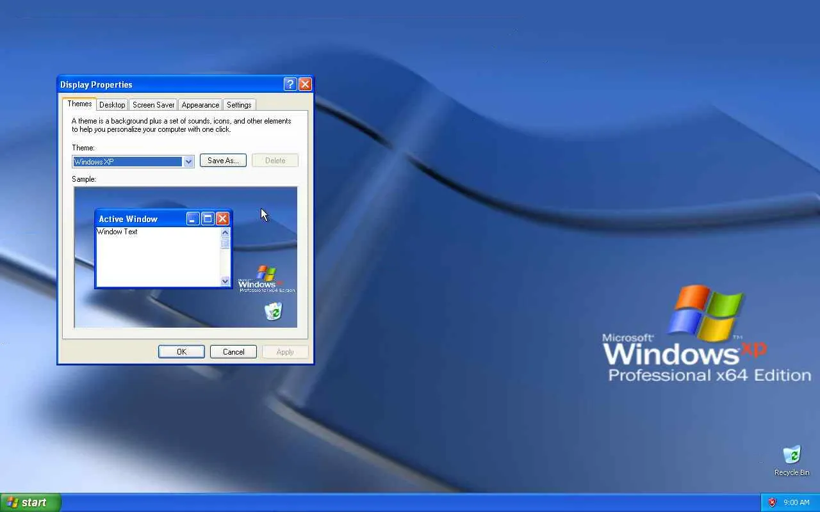
Task: Open the Screen Saver tab
Action: pos(153,104)
